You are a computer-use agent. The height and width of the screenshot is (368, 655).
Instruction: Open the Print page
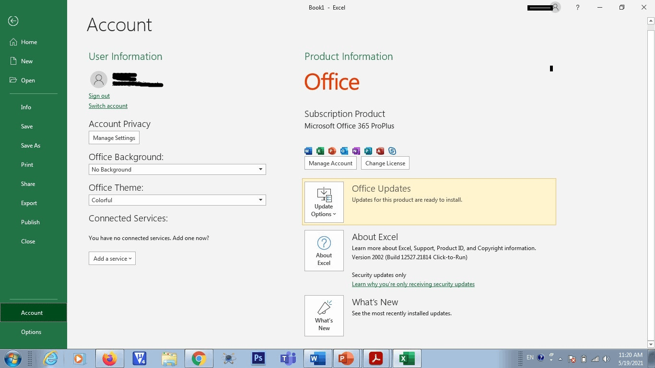click(x=34, y=165)
